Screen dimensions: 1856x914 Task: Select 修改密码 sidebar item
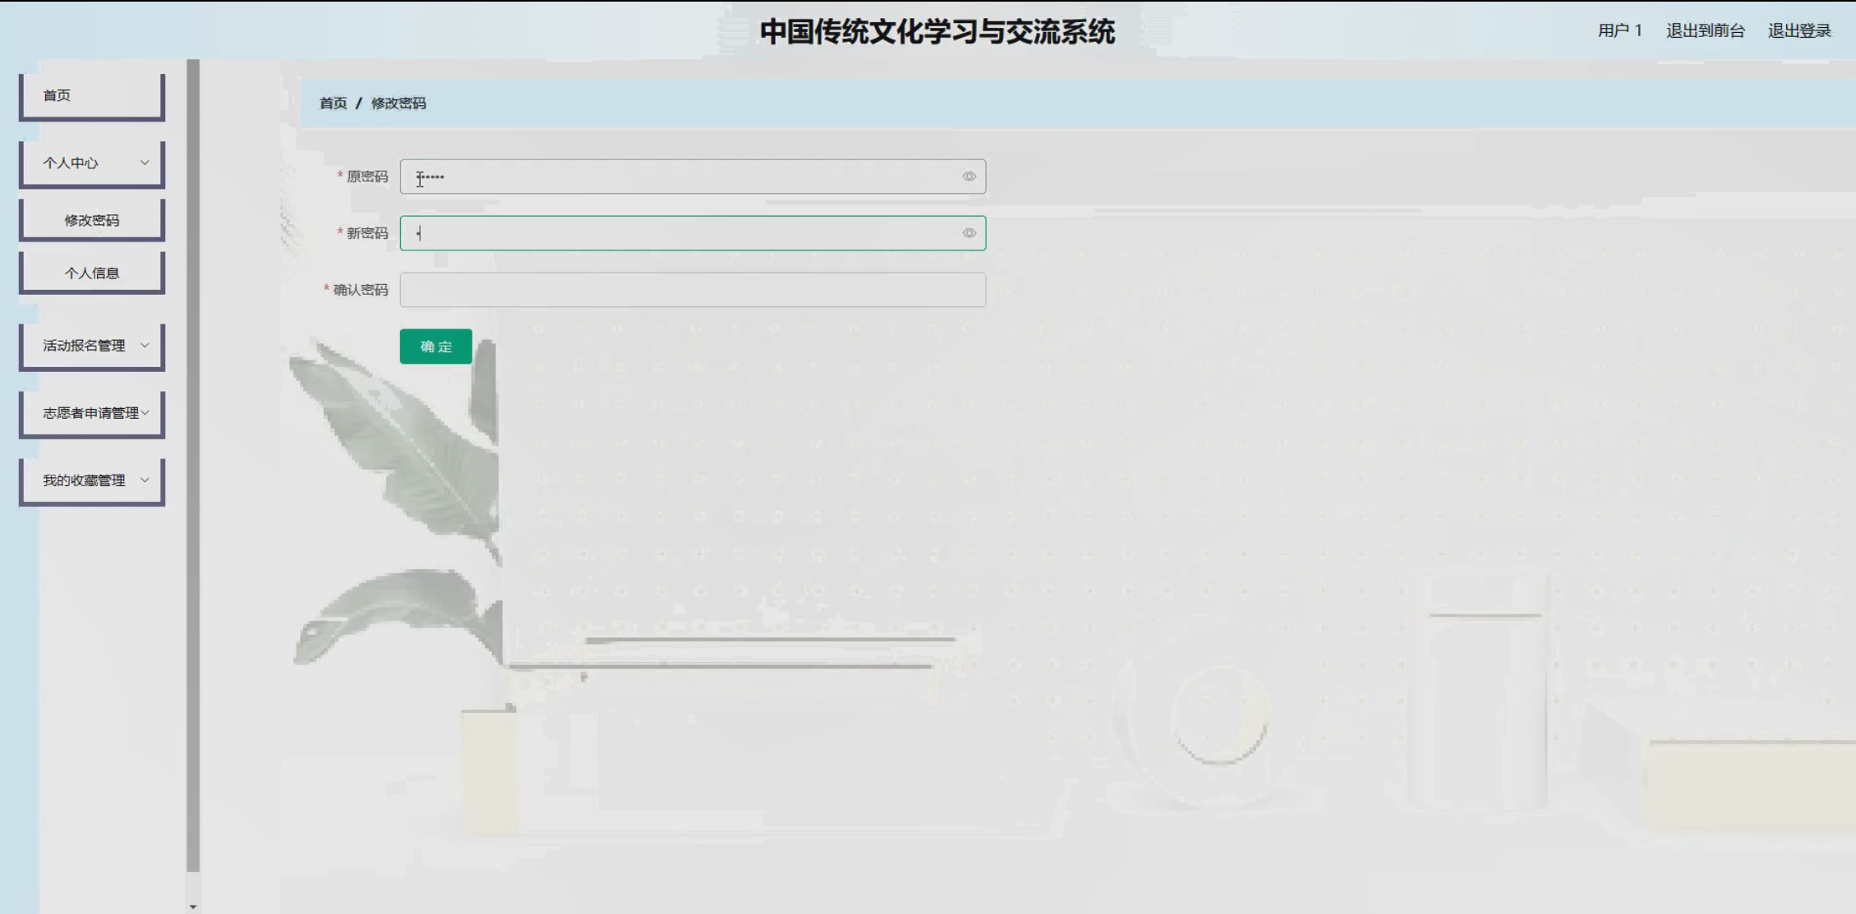(91, 220)
